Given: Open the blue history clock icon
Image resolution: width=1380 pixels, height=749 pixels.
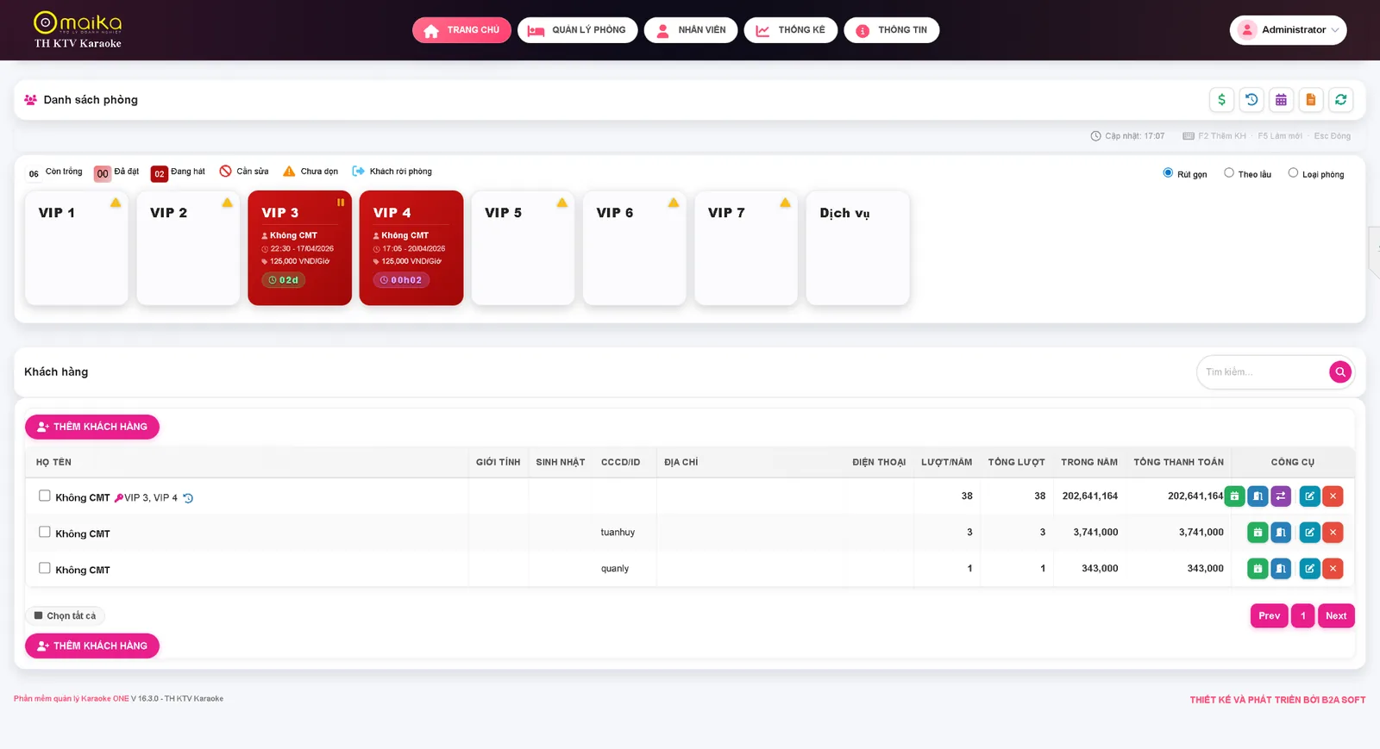Looking at the screenshot, I should click(x=1251, y=100).
